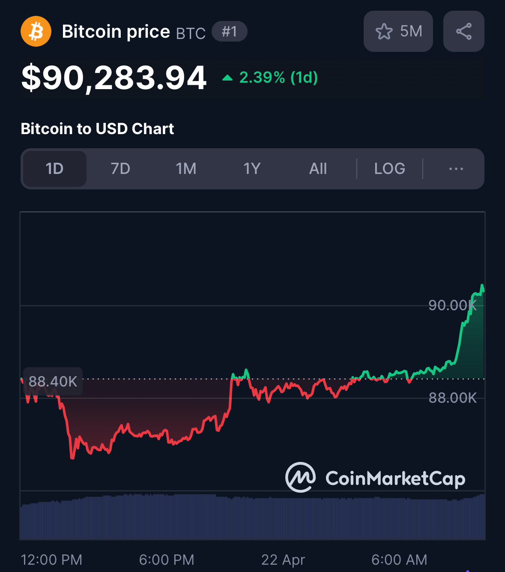
Task: Select the 1D timeframe tab
Action: (55, 169)
